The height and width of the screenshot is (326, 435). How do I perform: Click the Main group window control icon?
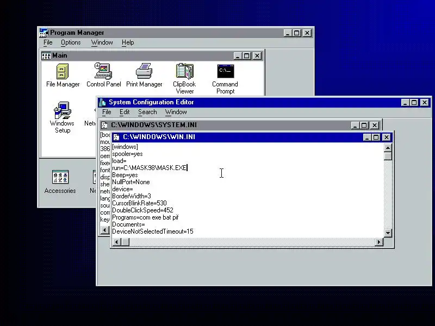(46, 56)
